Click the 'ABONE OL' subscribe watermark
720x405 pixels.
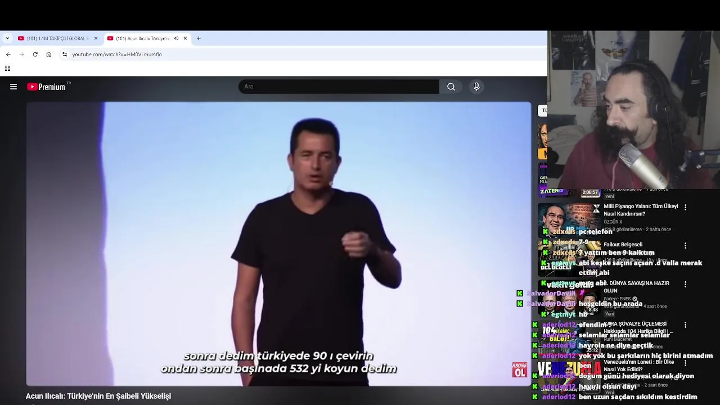coord(520,370)
